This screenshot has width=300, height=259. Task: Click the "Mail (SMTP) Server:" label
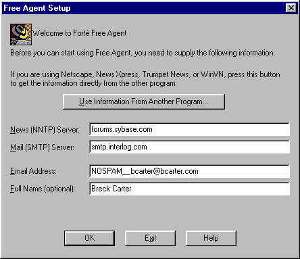pyautogui.click(x=42, y=147)
